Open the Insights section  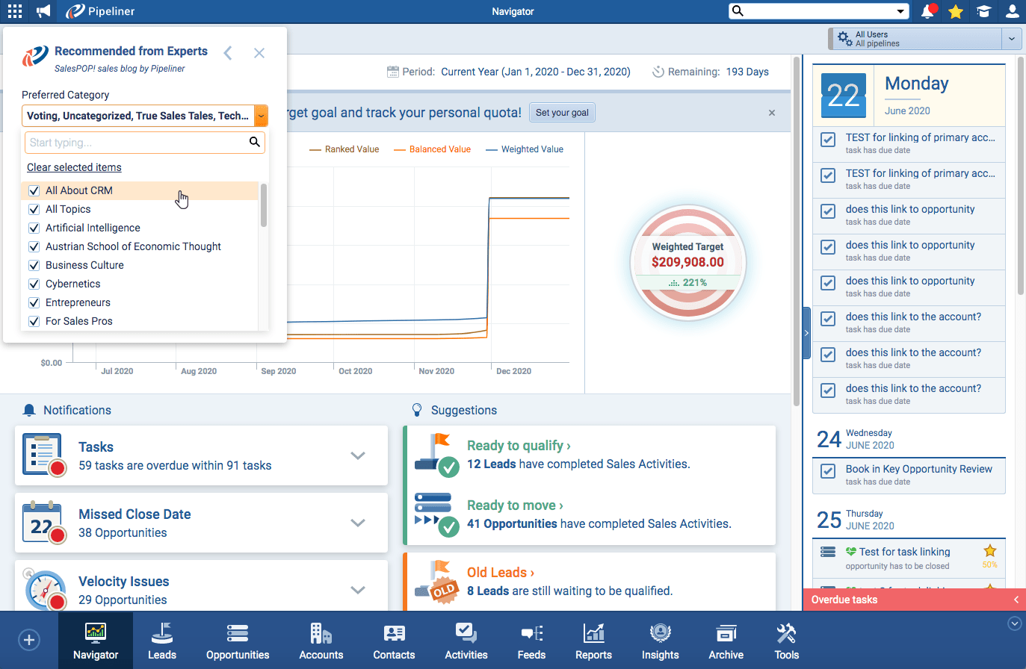(x=660, y=641)
